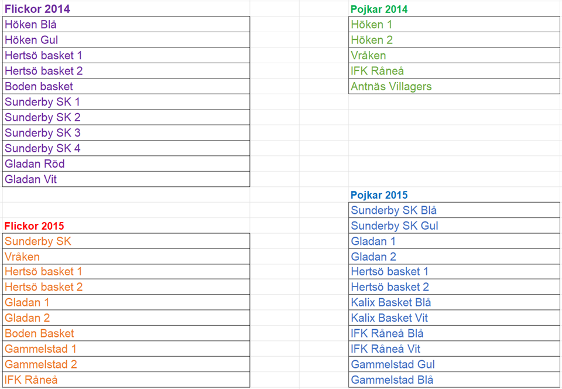Click the Flickor 2014 heading

click(37, 9)
